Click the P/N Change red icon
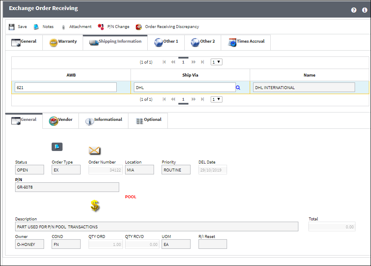371x266 pixels. click(x=101, y=27)
